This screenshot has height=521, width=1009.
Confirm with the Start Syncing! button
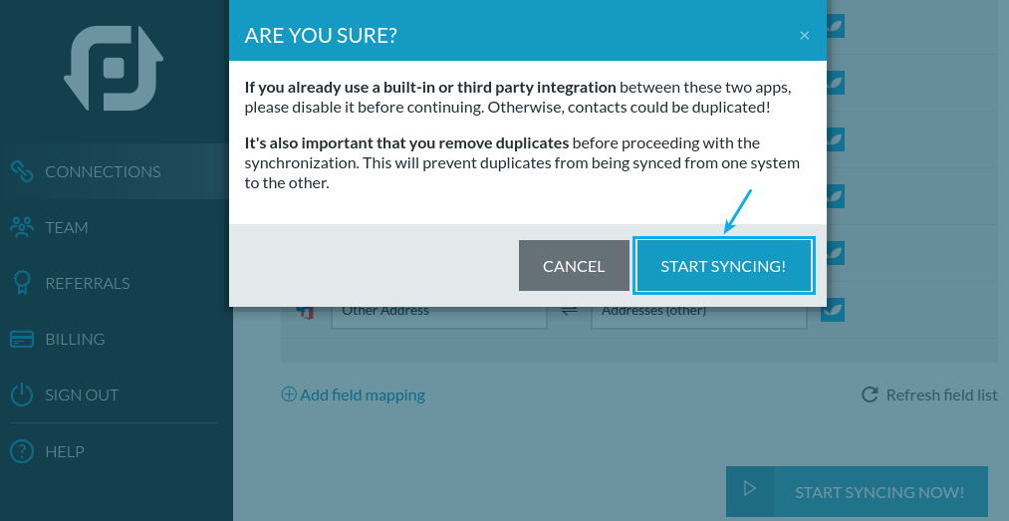click(724, 266)
